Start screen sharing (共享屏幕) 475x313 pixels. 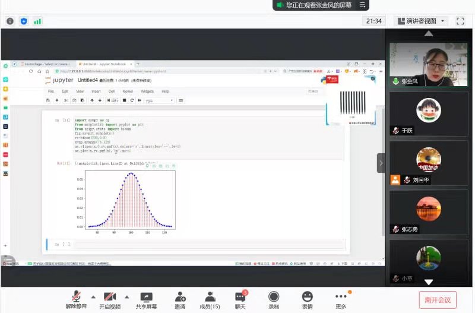click(146, 299)
